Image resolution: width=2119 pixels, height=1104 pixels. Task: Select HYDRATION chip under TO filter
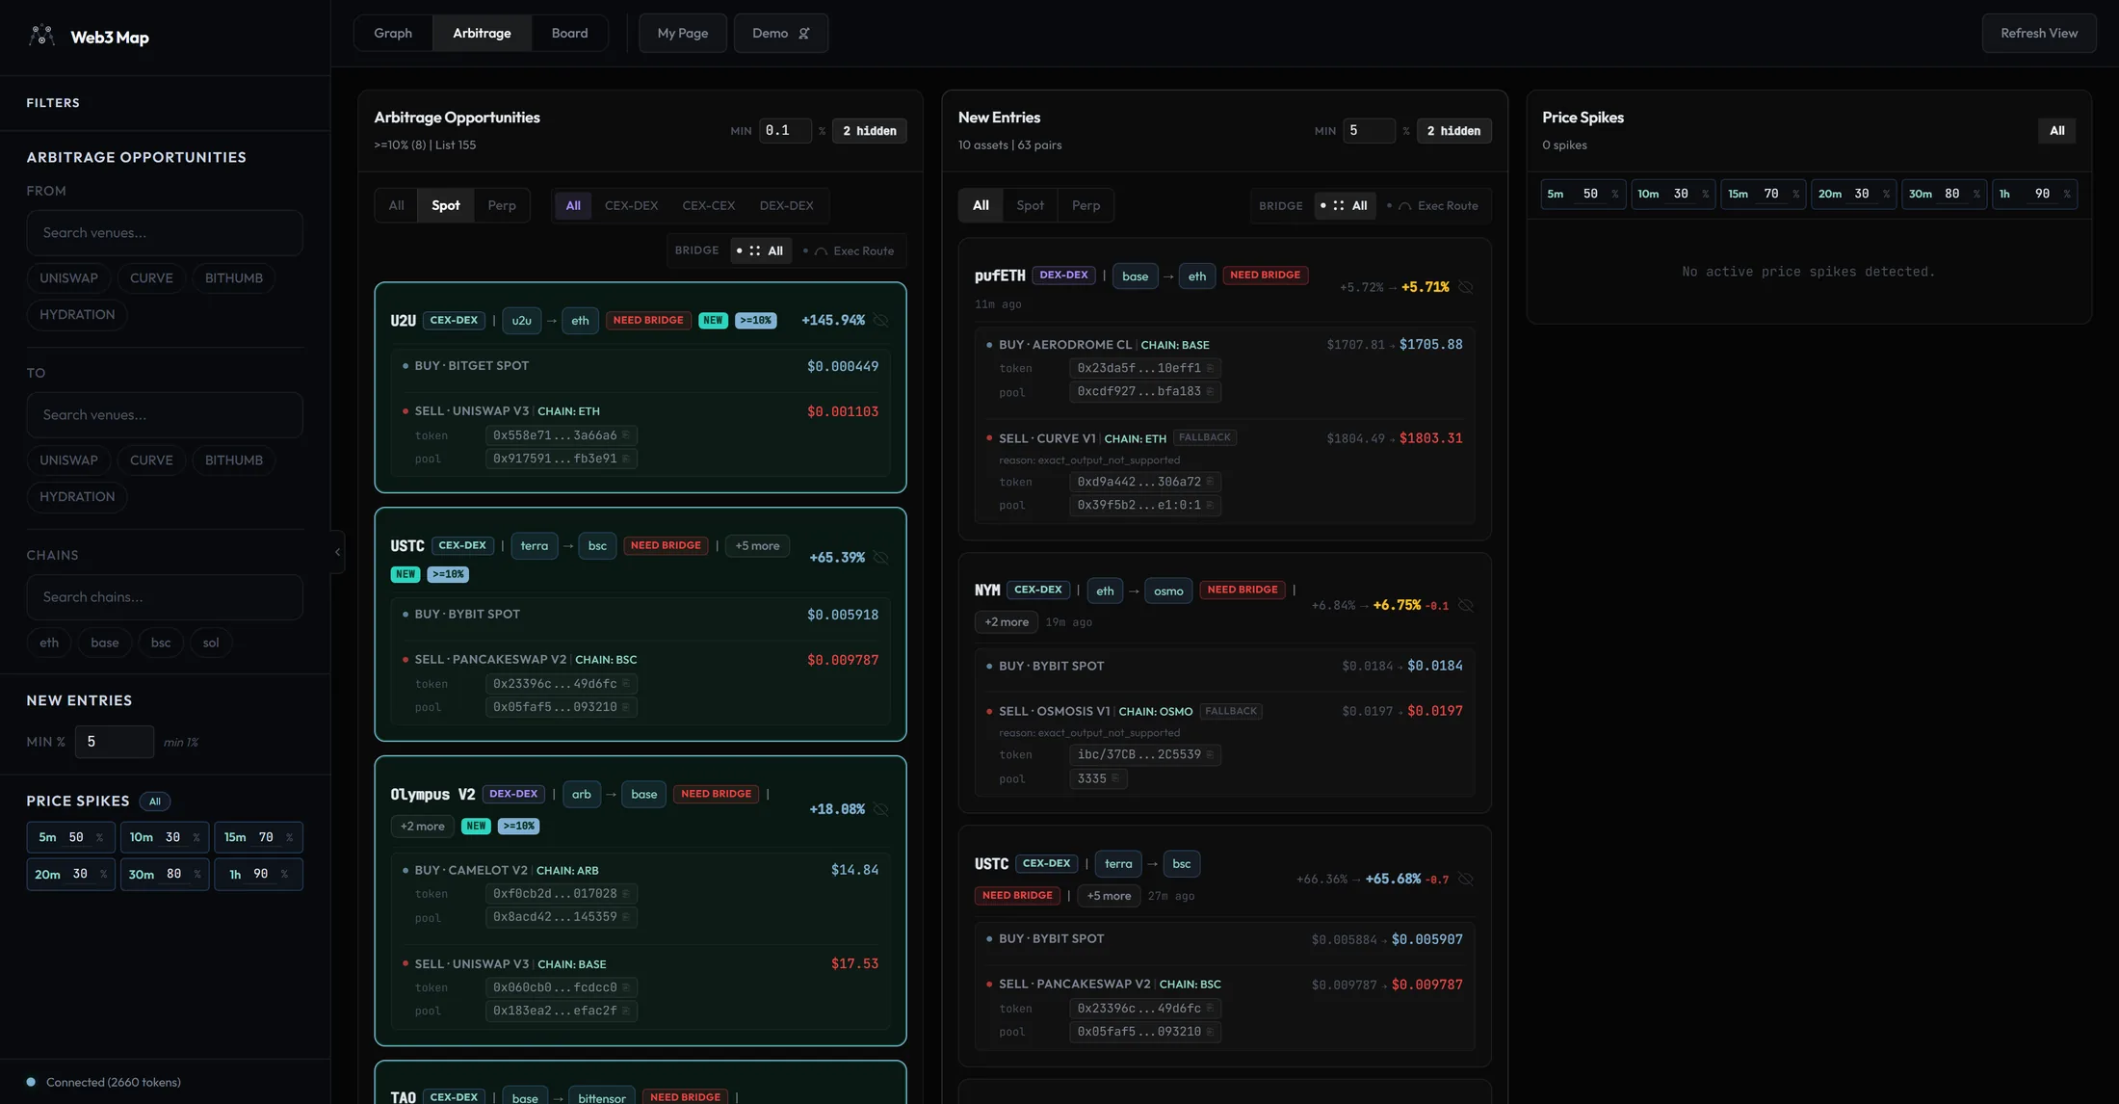[x=77, y=497]
